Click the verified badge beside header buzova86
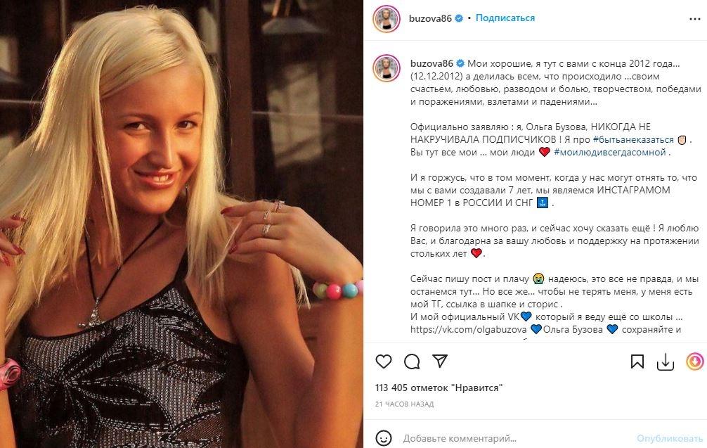The width and height of the screenshot is (707, 448). (459, 18)
